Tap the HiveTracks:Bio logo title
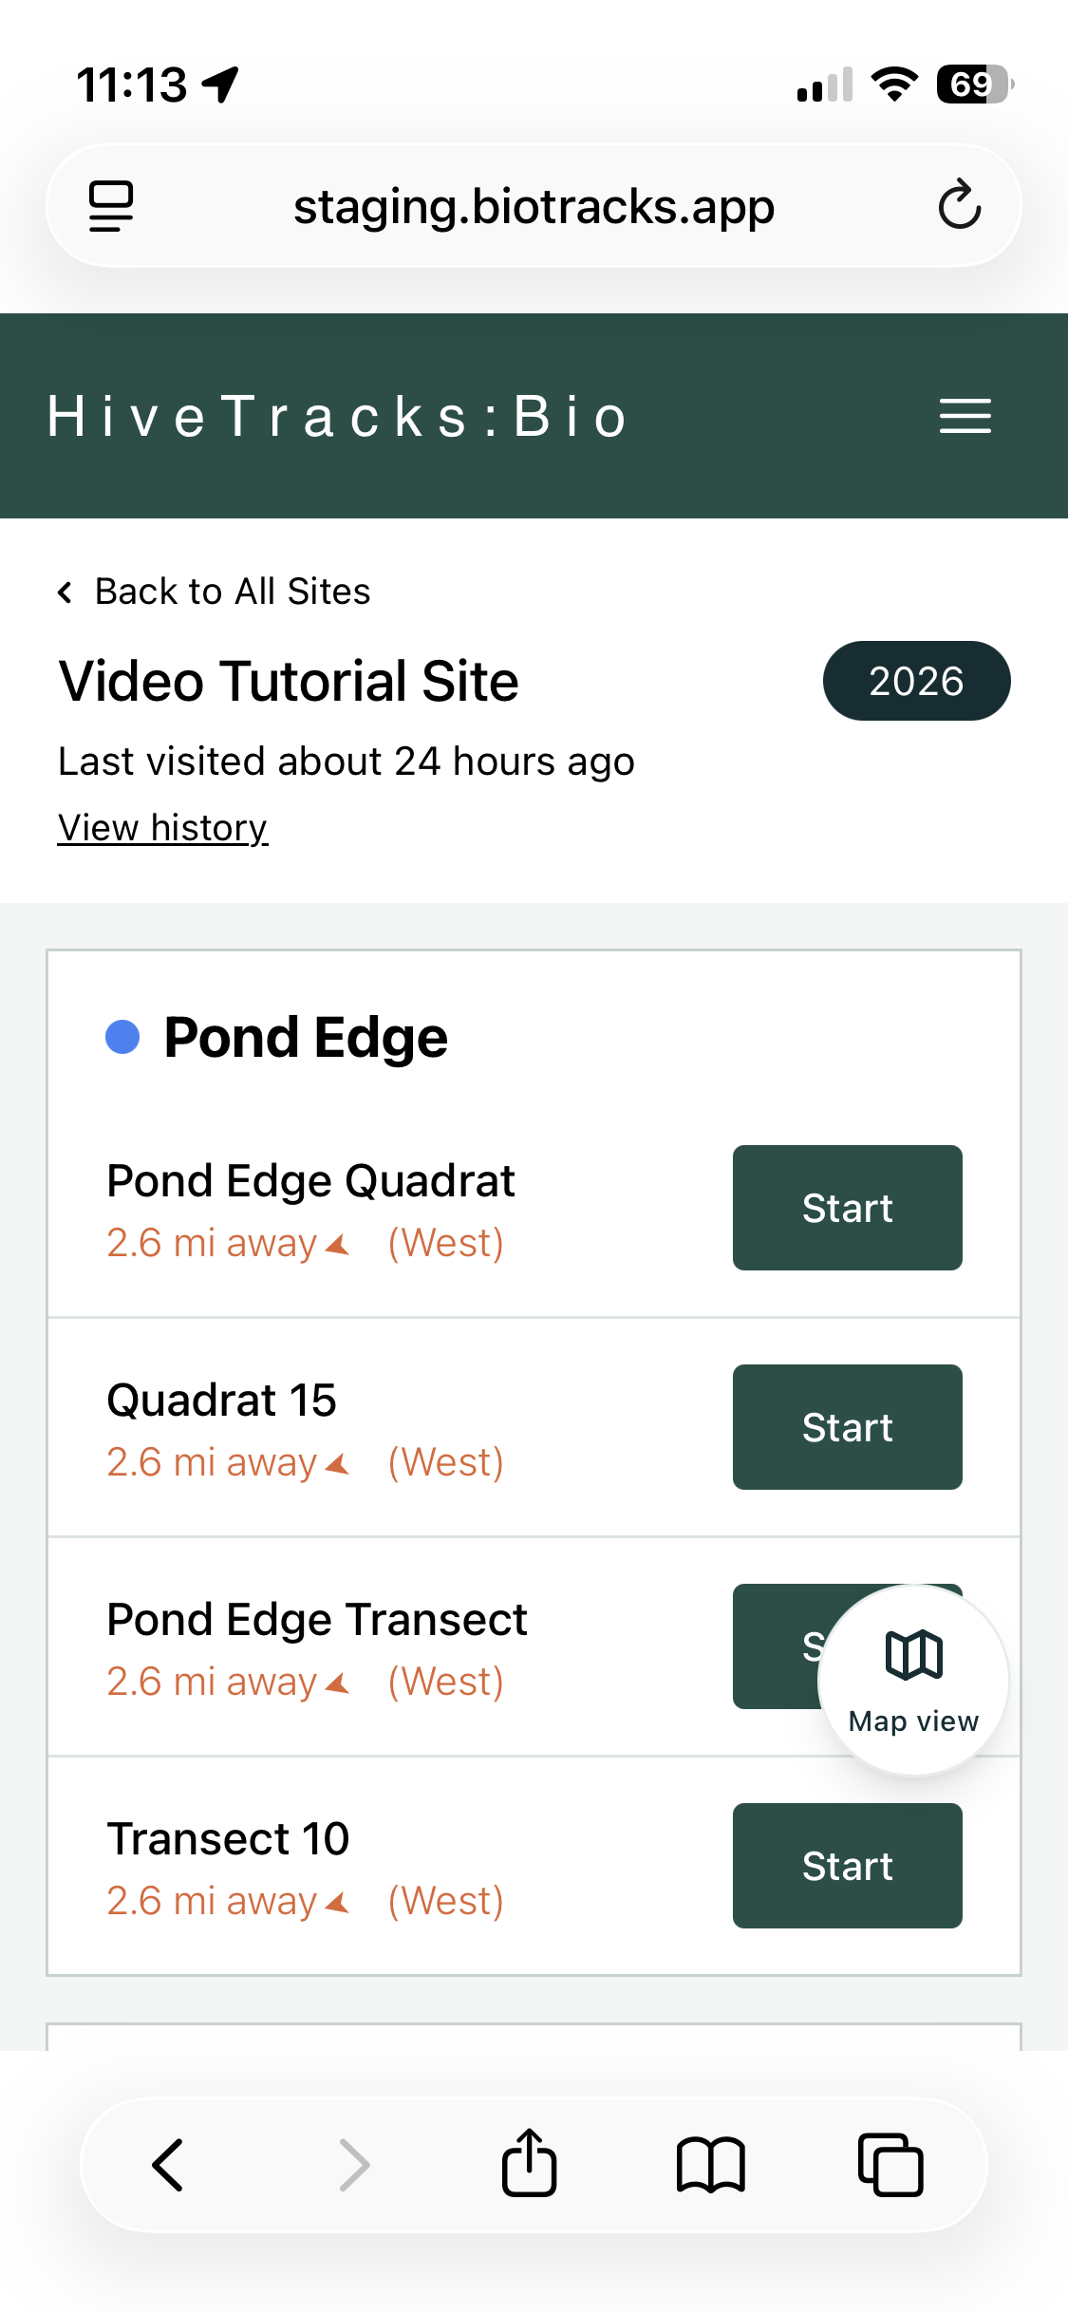Image resolution: width=1068 pixels, height=2313 pixels. pos(338,416)
